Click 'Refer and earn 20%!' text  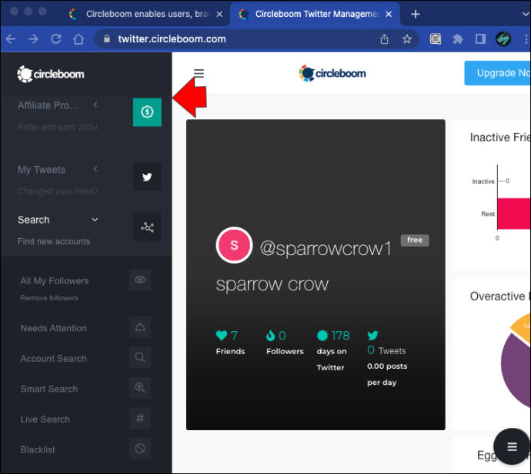[x=58, y=127]
